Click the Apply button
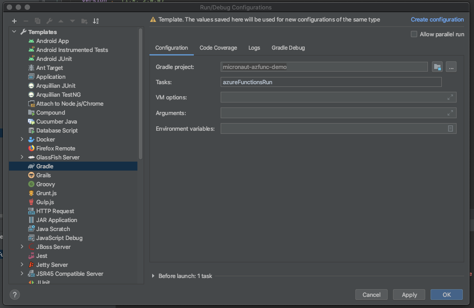This screenshot has height=308, width=474. pos(409,295)
